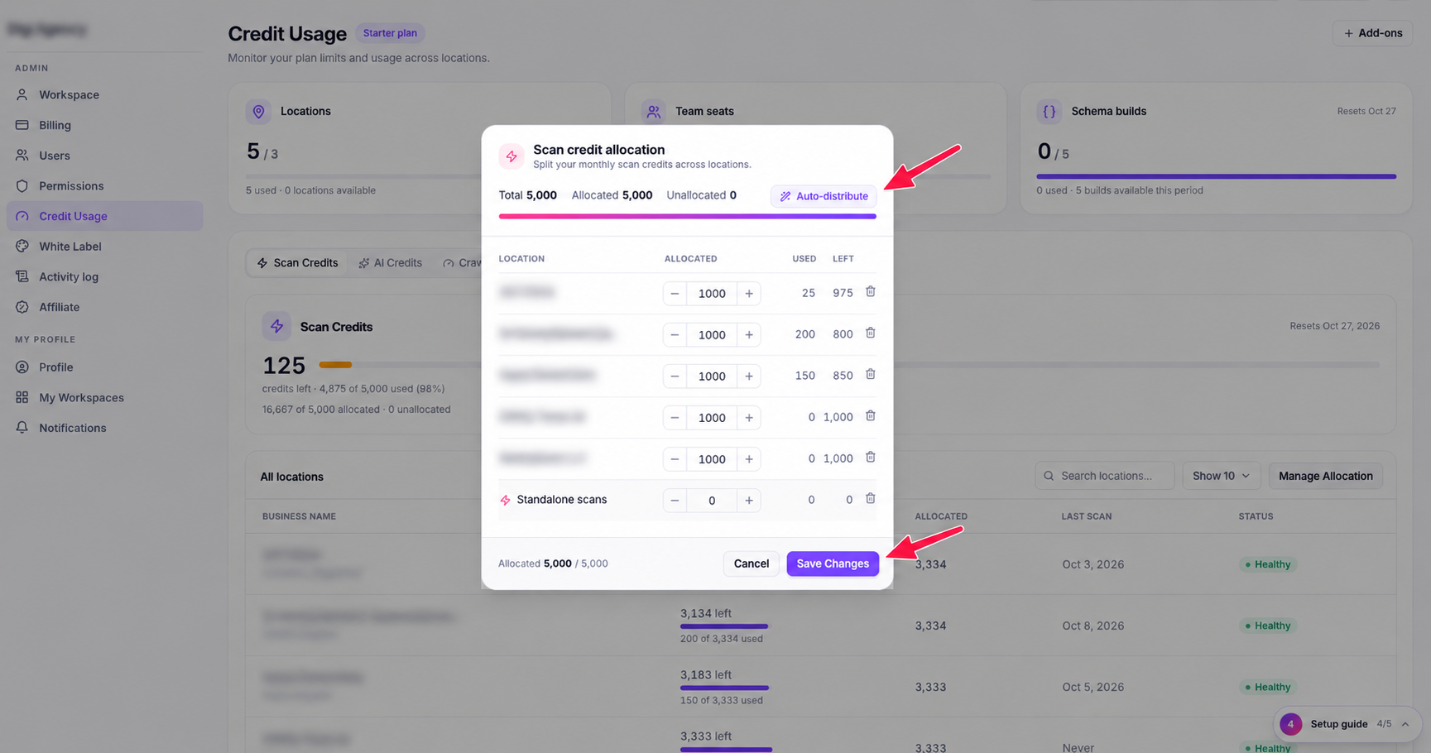Click the Activity log icon
The height and width of the screenshot is (753, 1431).
[x=22, y=277]
